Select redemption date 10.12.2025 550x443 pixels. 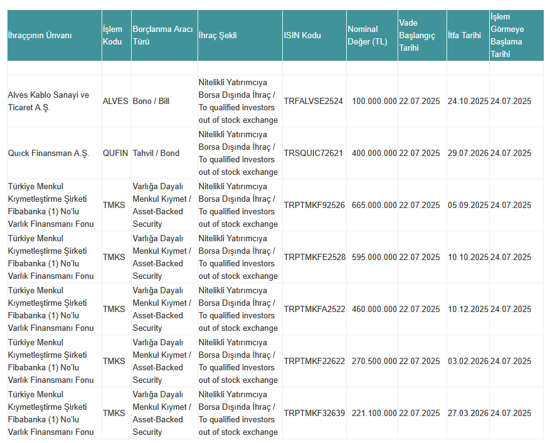click(x=468, y=309)
